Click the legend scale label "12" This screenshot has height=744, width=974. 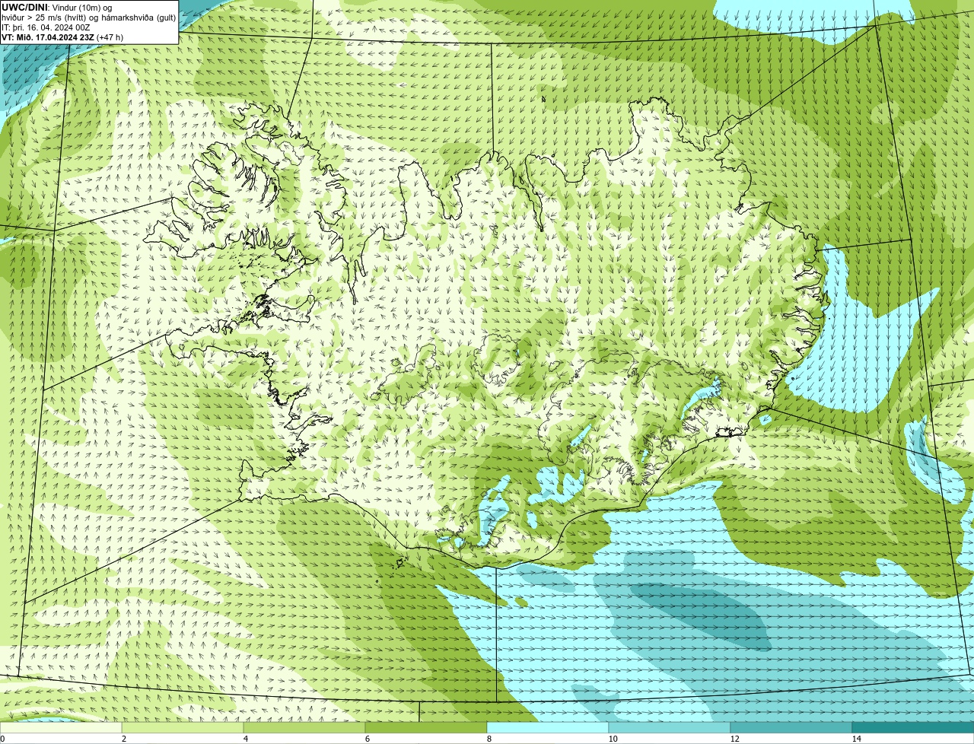point(734,739)
